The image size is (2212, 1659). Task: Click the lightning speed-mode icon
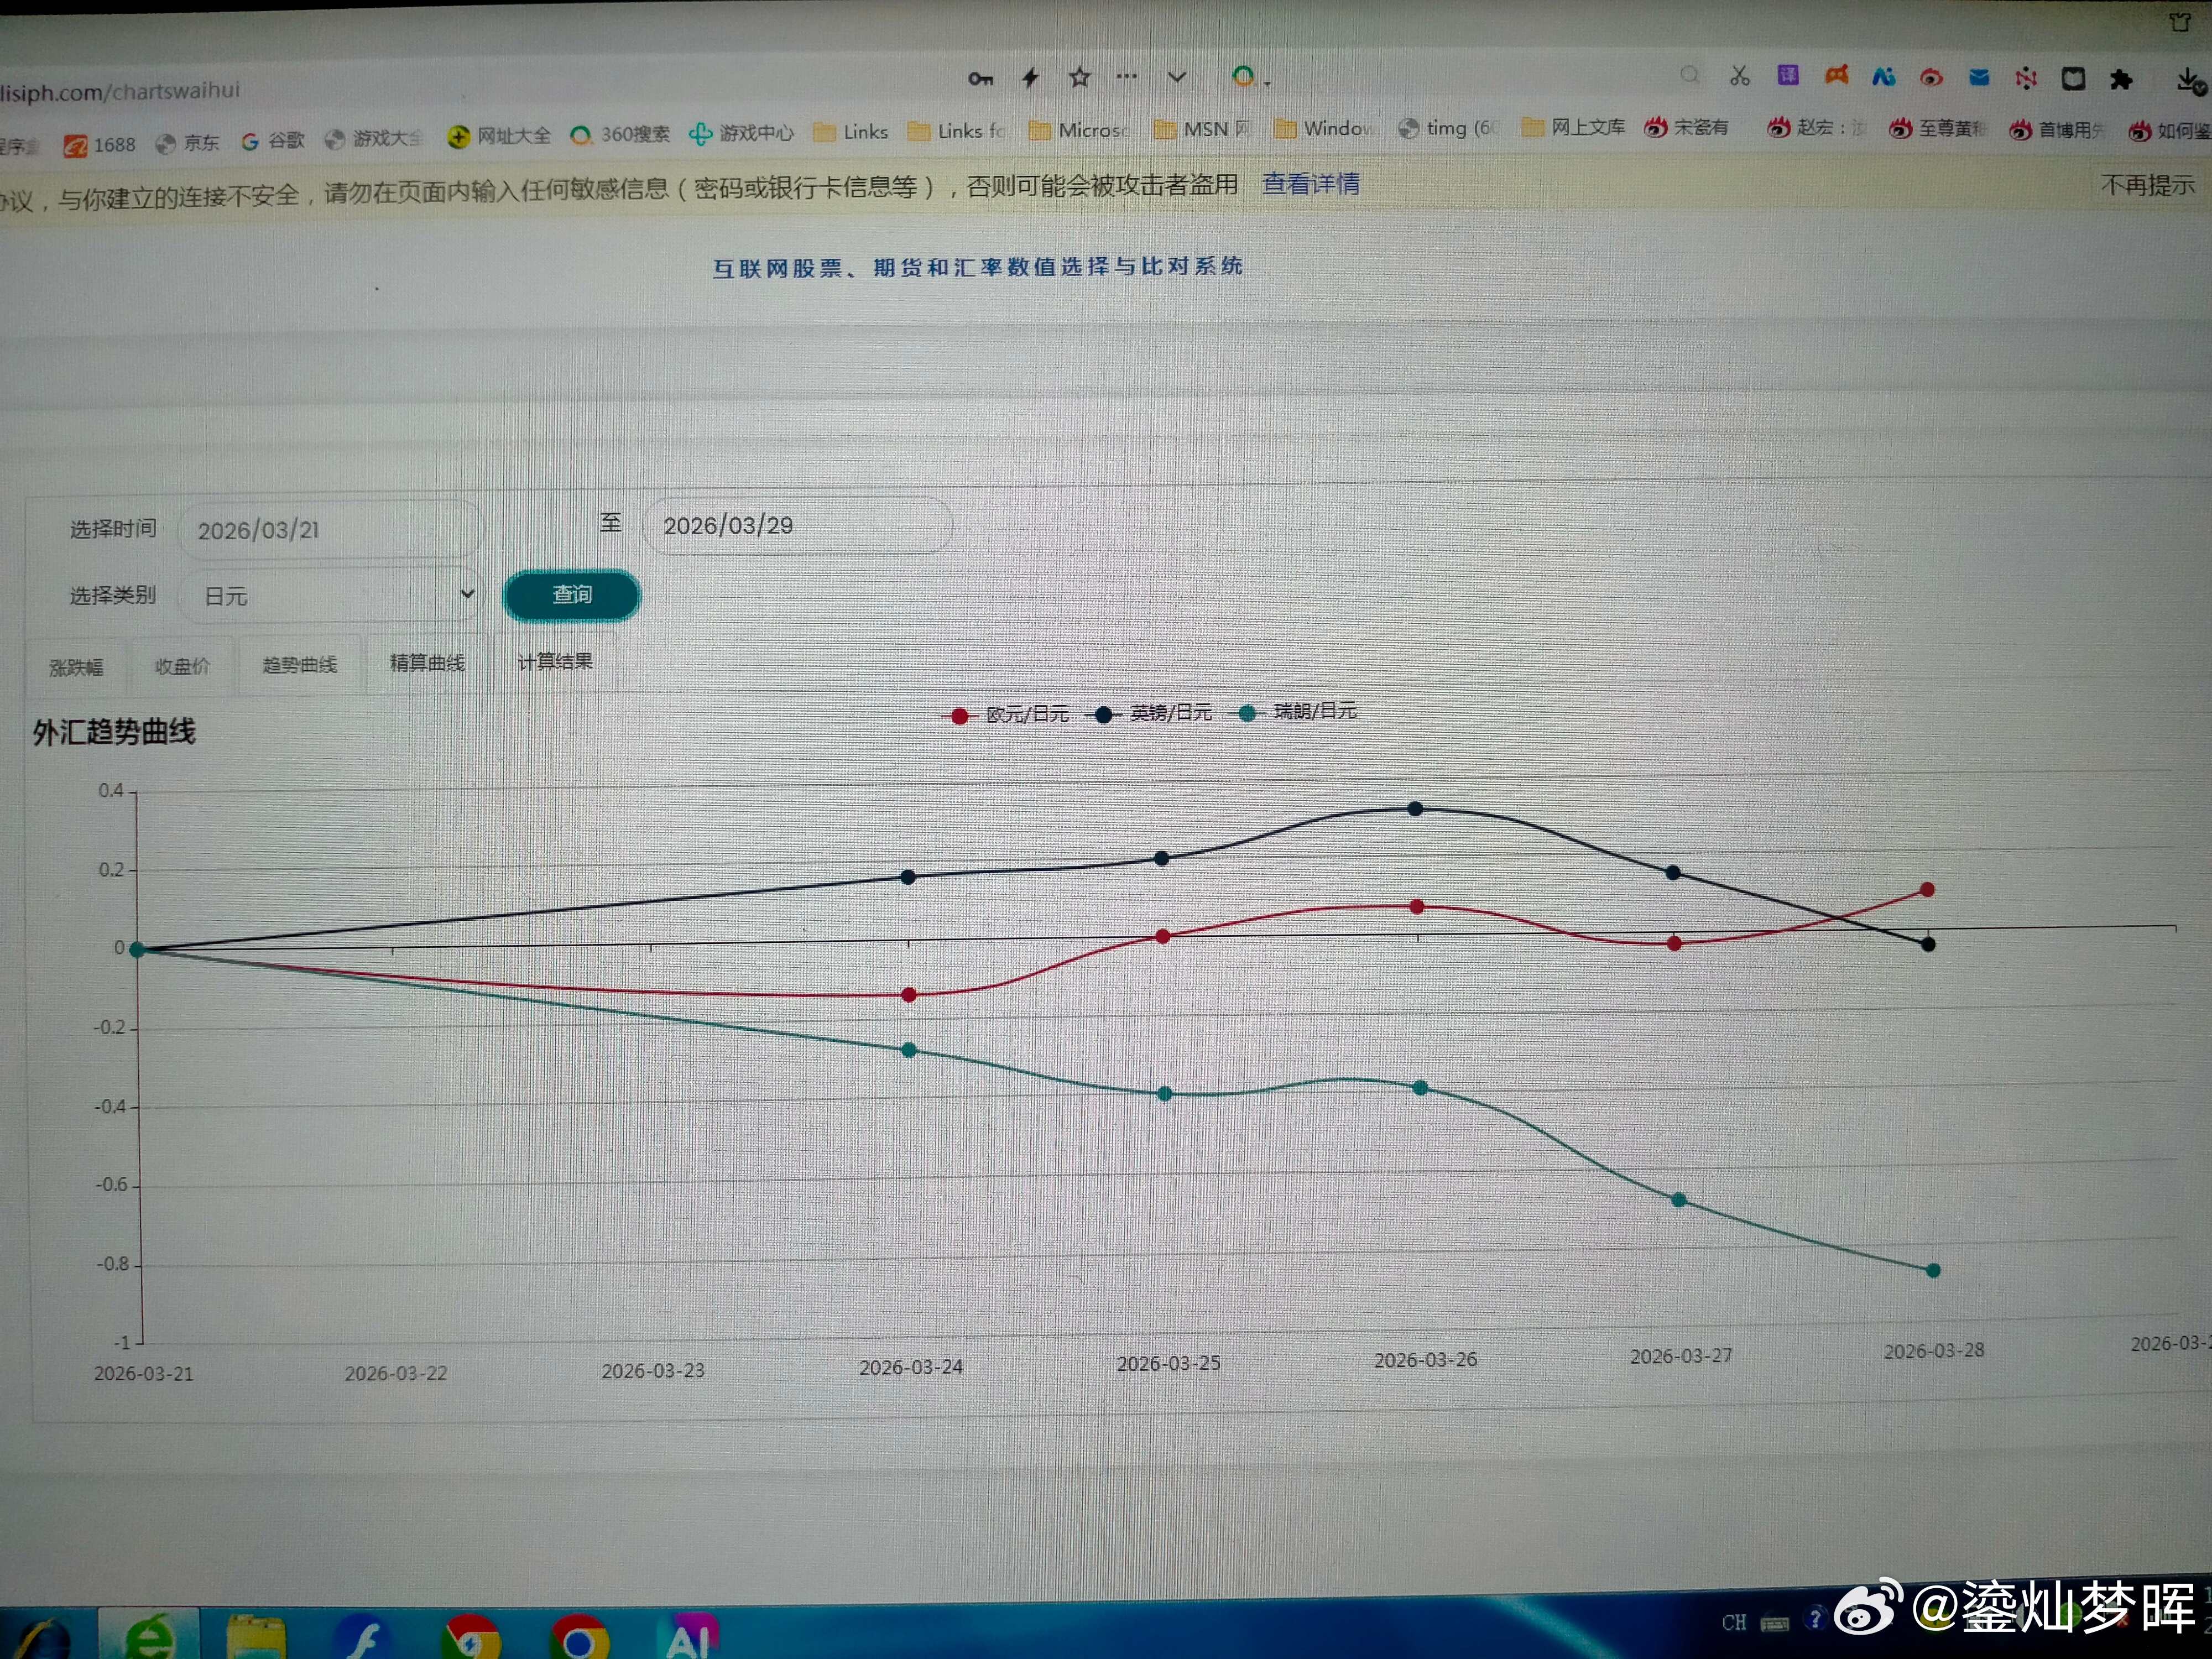(x=1030, y=78)
